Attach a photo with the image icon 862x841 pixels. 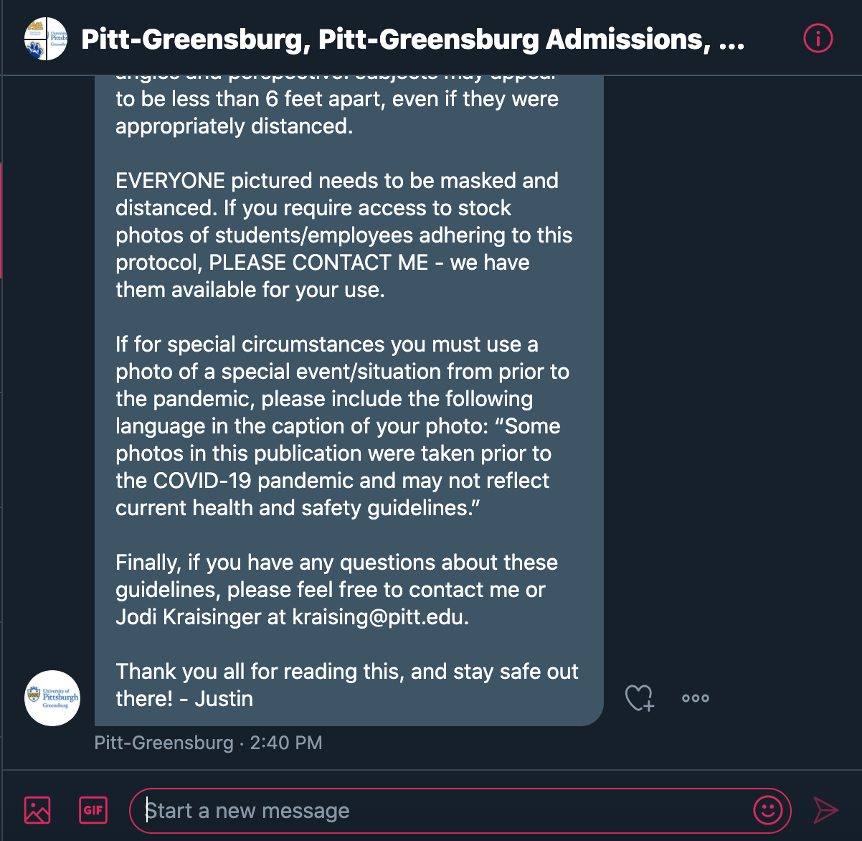point(37,810)
